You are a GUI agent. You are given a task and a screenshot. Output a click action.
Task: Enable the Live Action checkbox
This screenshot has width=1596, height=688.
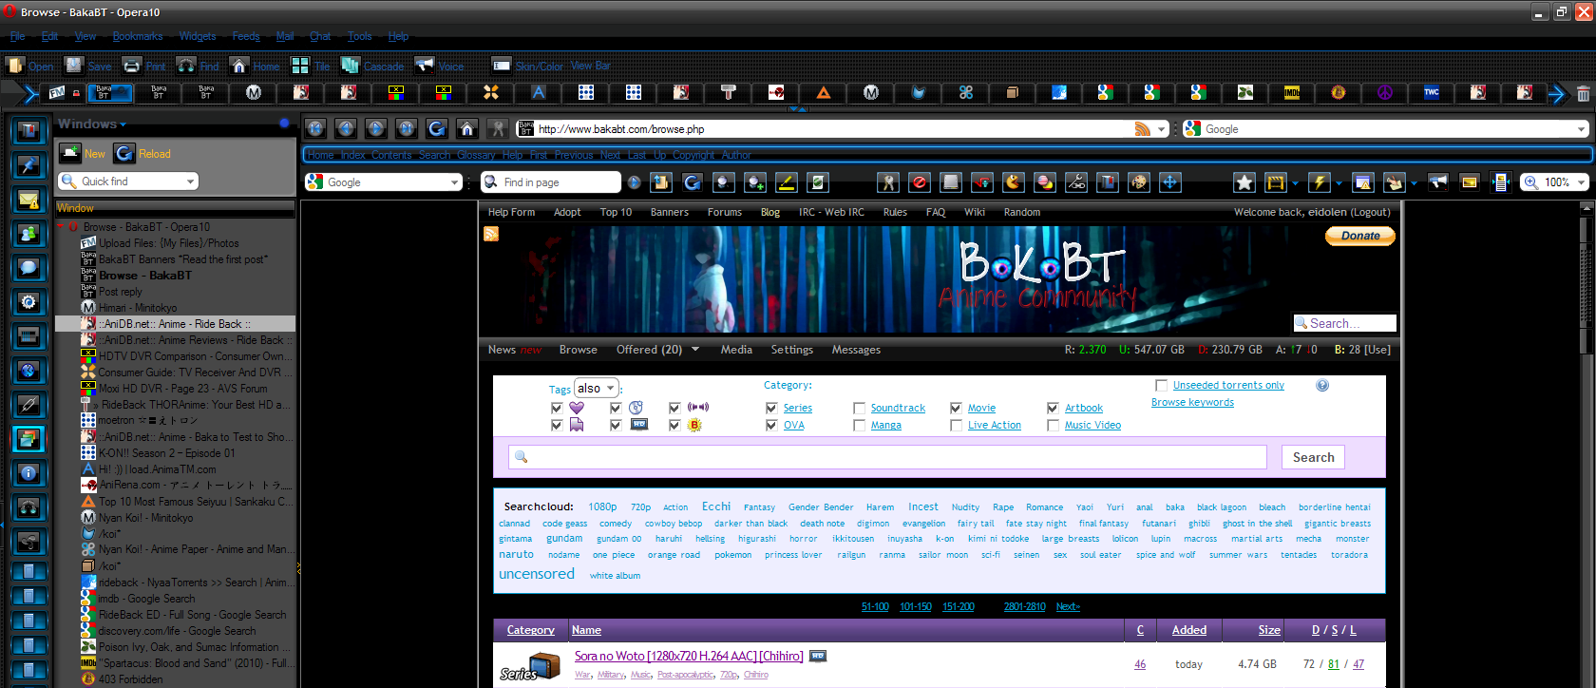[956, 425]
